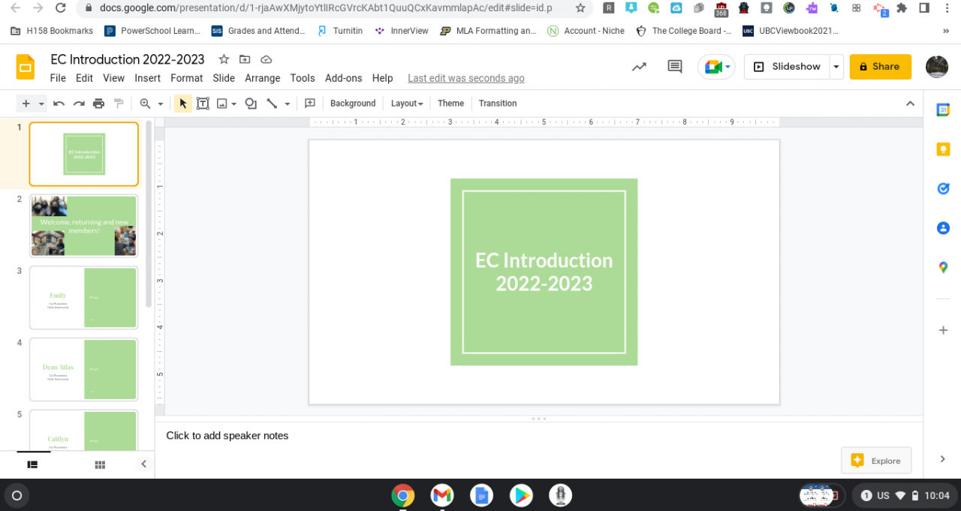
Task: Switch to filmstrip view
Action: click(32, 464)
